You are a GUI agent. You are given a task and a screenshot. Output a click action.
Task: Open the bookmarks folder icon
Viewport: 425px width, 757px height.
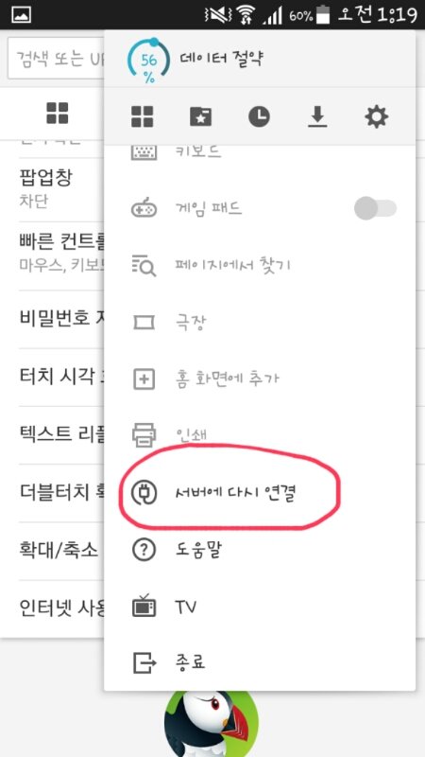coord(200,116)
